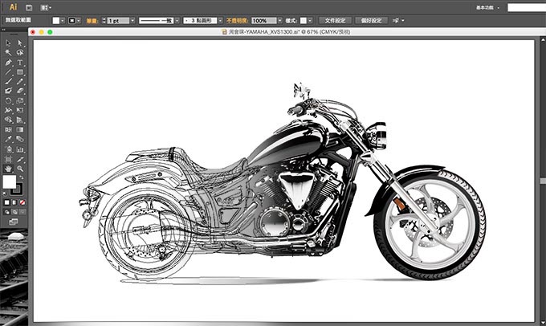Click the Preferences button

371,21
